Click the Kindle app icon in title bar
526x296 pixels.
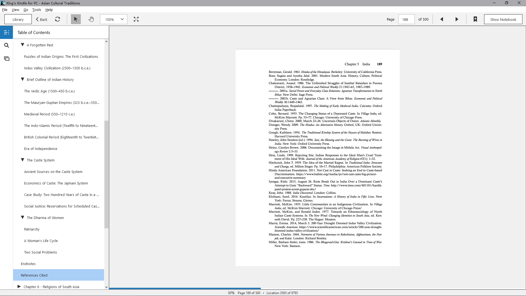[3, 3]
